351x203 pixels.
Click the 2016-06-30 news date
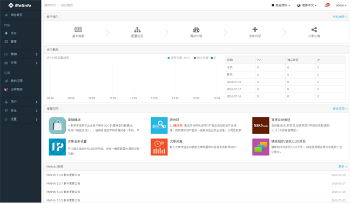coord(339,175)
